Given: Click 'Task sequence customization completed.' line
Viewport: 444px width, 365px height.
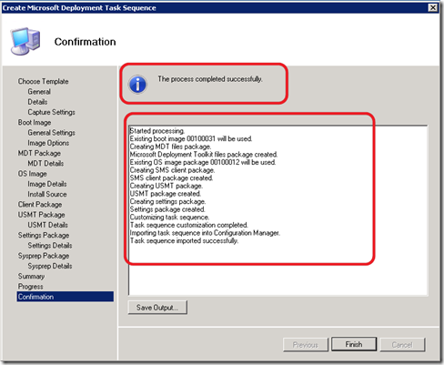Looking at the screenshot, I should click(x=188, y=226).
